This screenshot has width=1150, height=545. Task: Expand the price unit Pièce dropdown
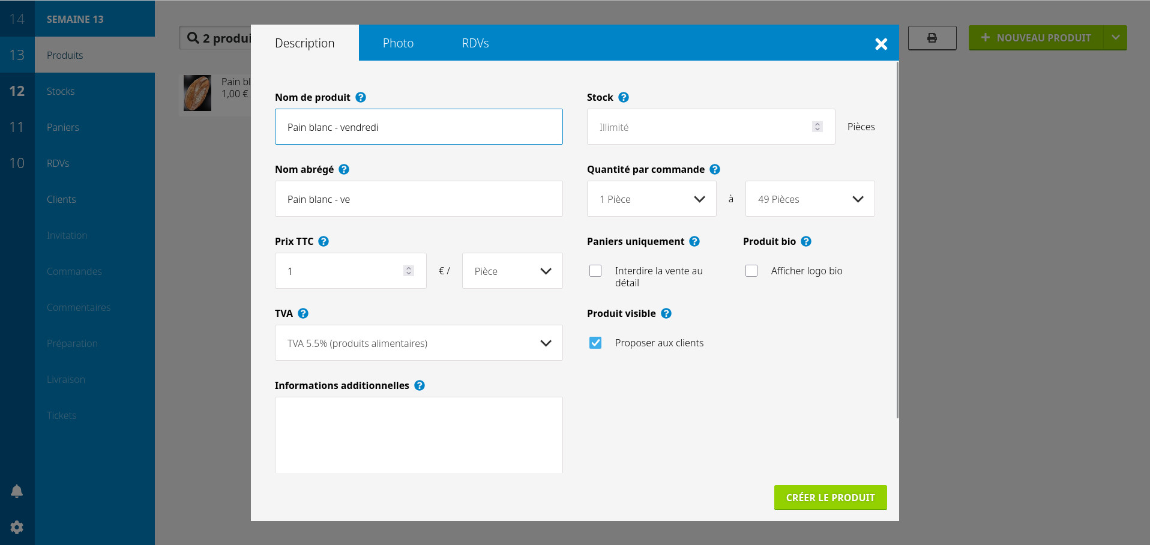[x=512, y=271]
